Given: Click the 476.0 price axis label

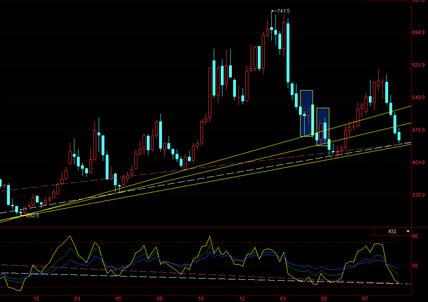Looking at the screenshot, I should click(x=418, y=130).
